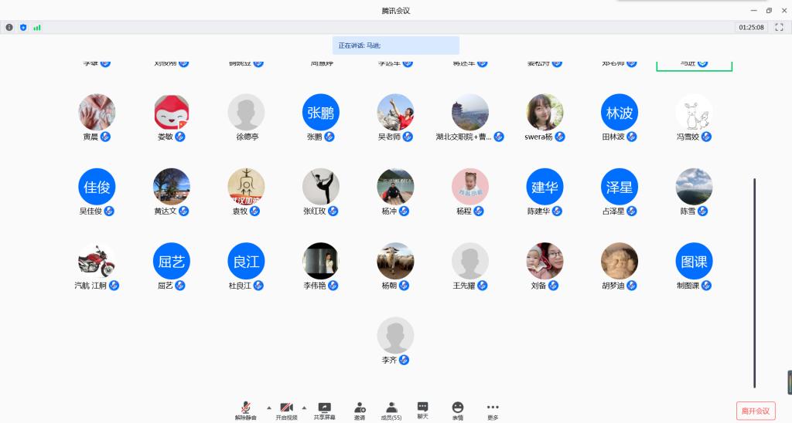Open the Chat (聊天) panel

(422, 408)
